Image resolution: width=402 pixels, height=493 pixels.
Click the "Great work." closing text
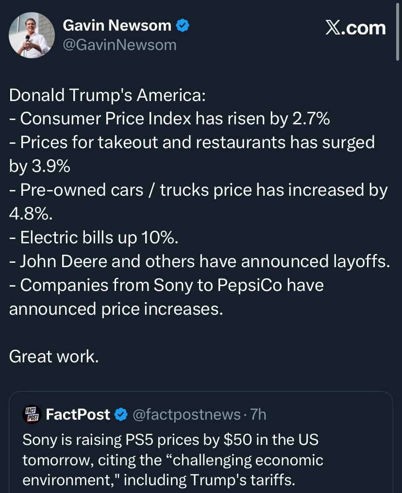[x=54, y=357]
